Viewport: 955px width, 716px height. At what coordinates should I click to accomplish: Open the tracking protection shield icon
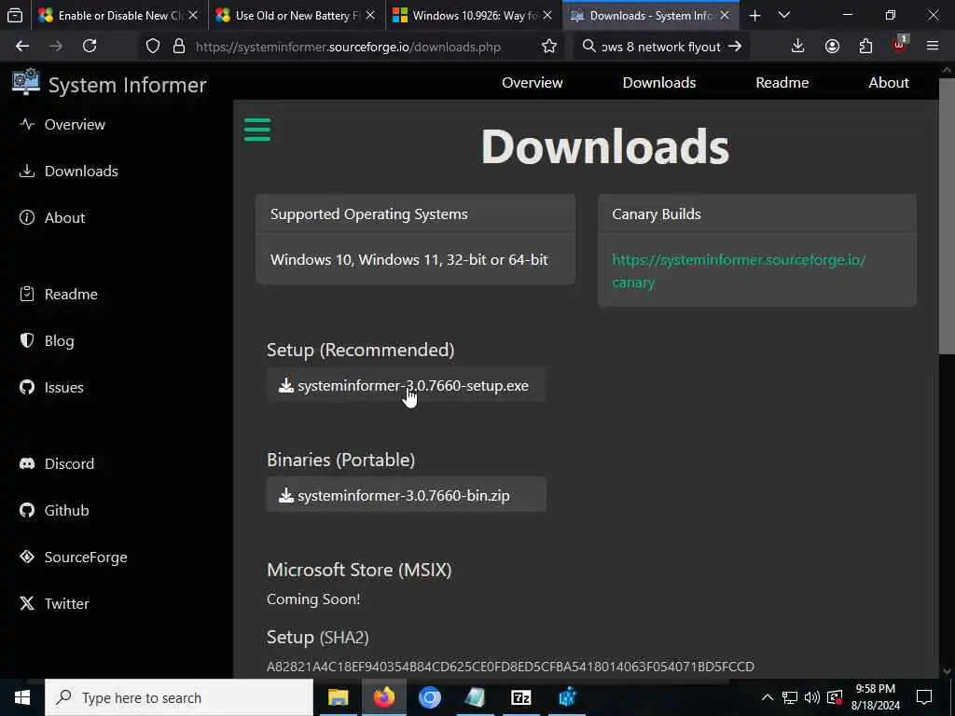pos(153,47)
